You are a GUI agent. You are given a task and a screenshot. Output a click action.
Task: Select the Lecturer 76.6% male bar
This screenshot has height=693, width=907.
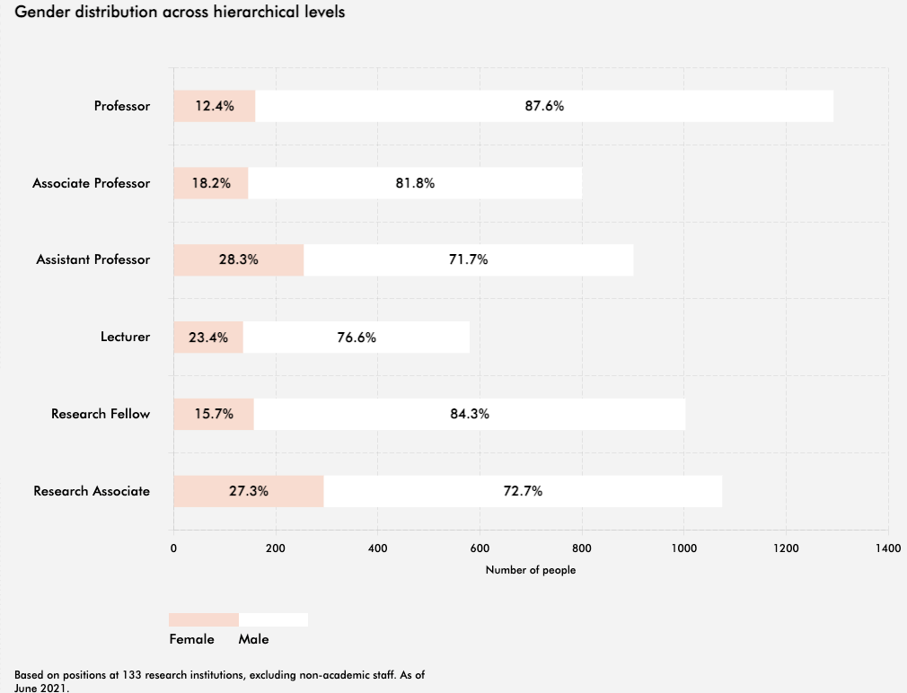tap(357, 338)
